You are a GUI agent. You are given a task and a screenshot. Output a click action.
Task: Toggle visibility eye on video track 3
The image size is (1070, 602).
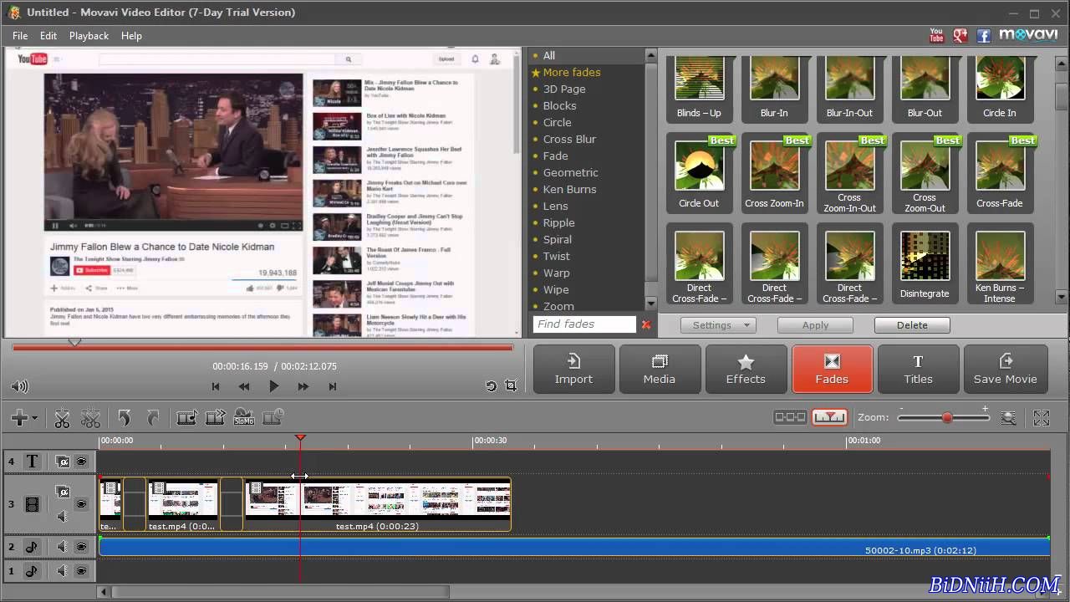coord(82,504)
